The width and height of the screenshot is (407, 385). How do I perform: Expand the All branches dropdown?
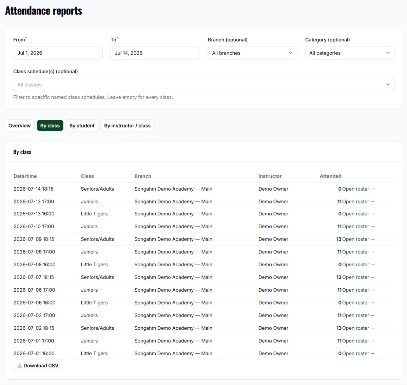(252, 53)
